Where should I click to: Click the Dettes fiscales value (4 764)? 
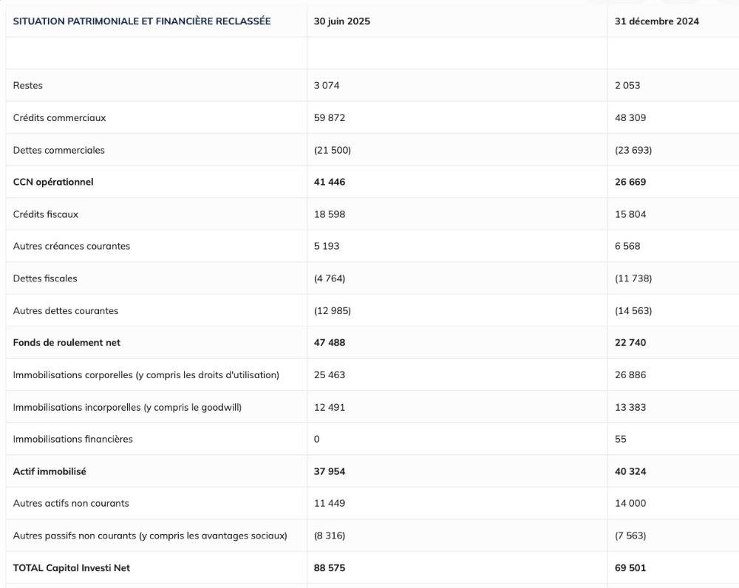coord(330,278)
